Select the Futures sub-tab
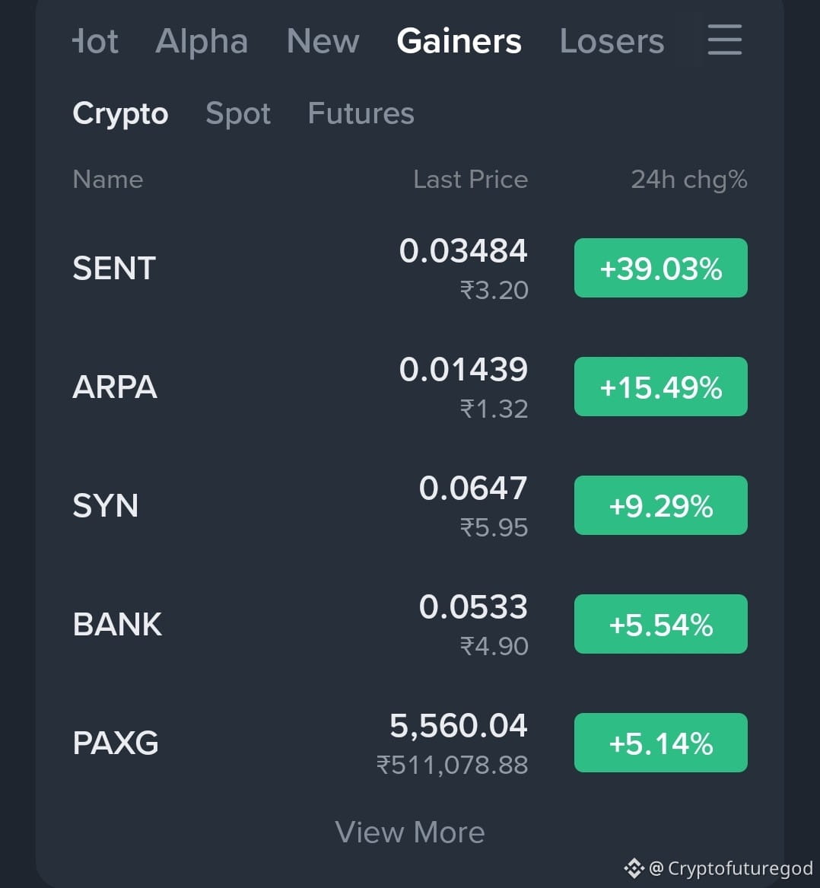 coord(361,113)
